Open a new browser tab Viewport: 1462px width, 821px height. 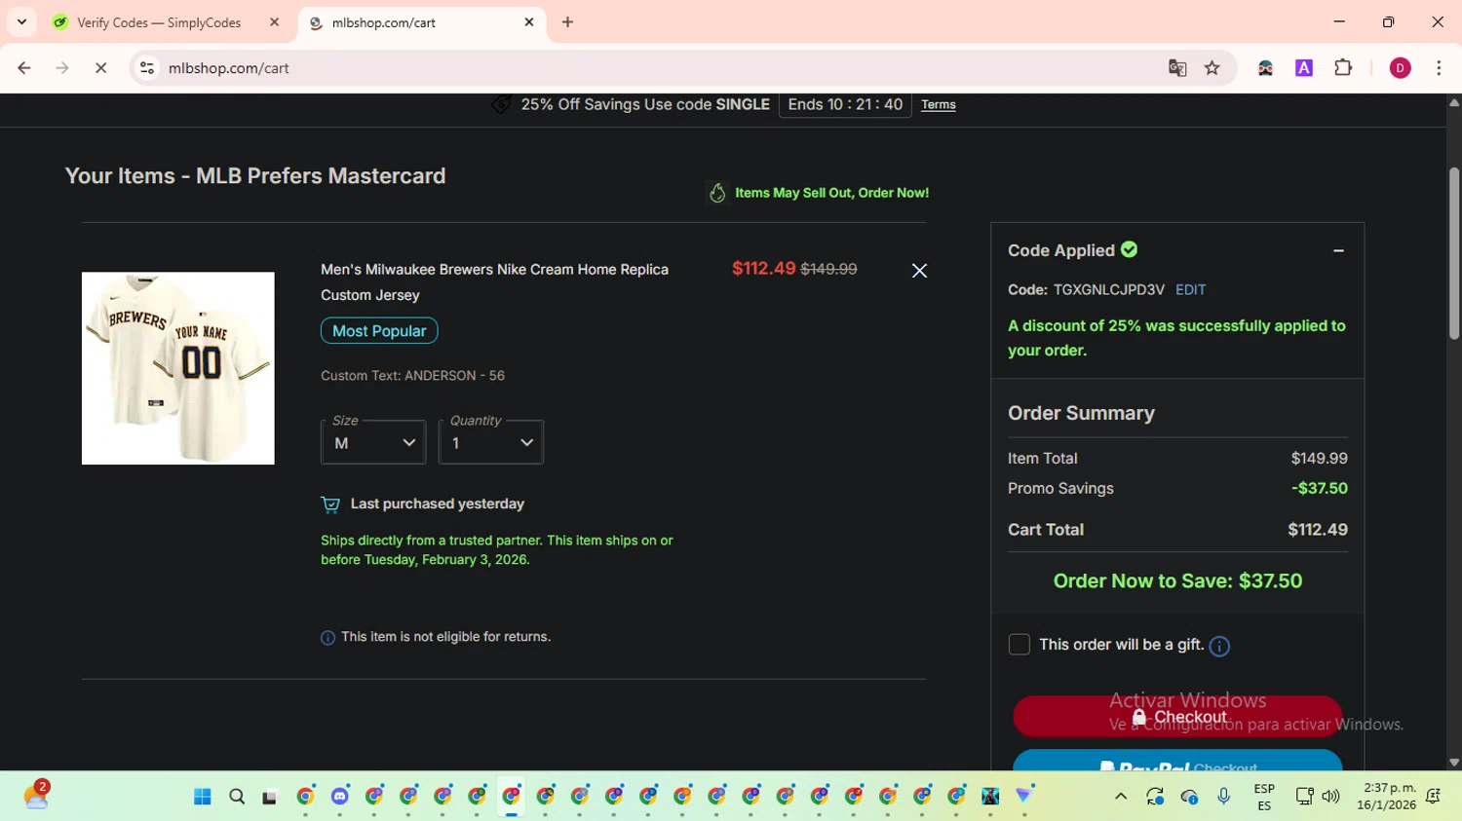(x=568, y=22)
